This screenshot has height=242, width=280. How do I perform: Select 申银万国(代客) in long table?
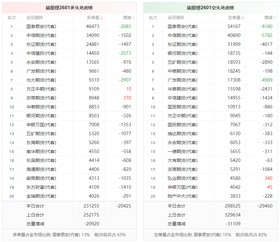41,125
